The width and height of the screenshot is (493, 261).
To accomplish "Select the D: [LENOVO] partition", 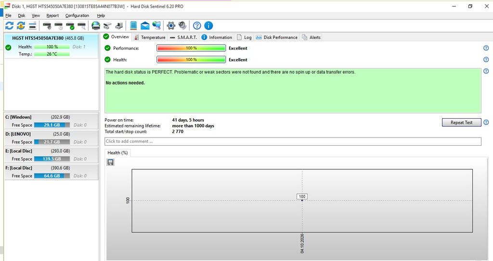I will point(51,138).
